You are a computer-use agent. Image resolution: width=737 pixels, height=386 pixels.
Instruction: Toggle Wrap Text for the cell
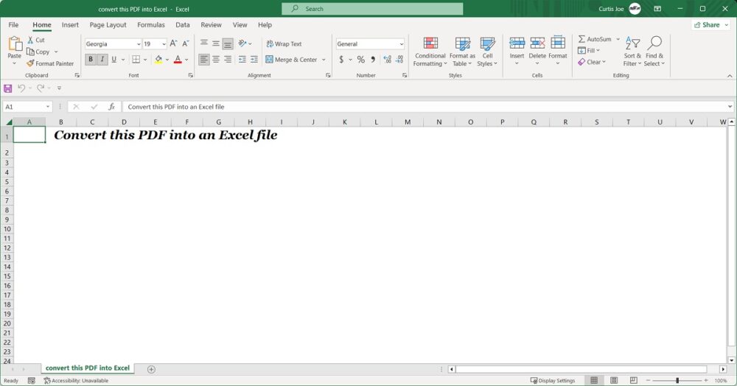(x=284, y=44)
